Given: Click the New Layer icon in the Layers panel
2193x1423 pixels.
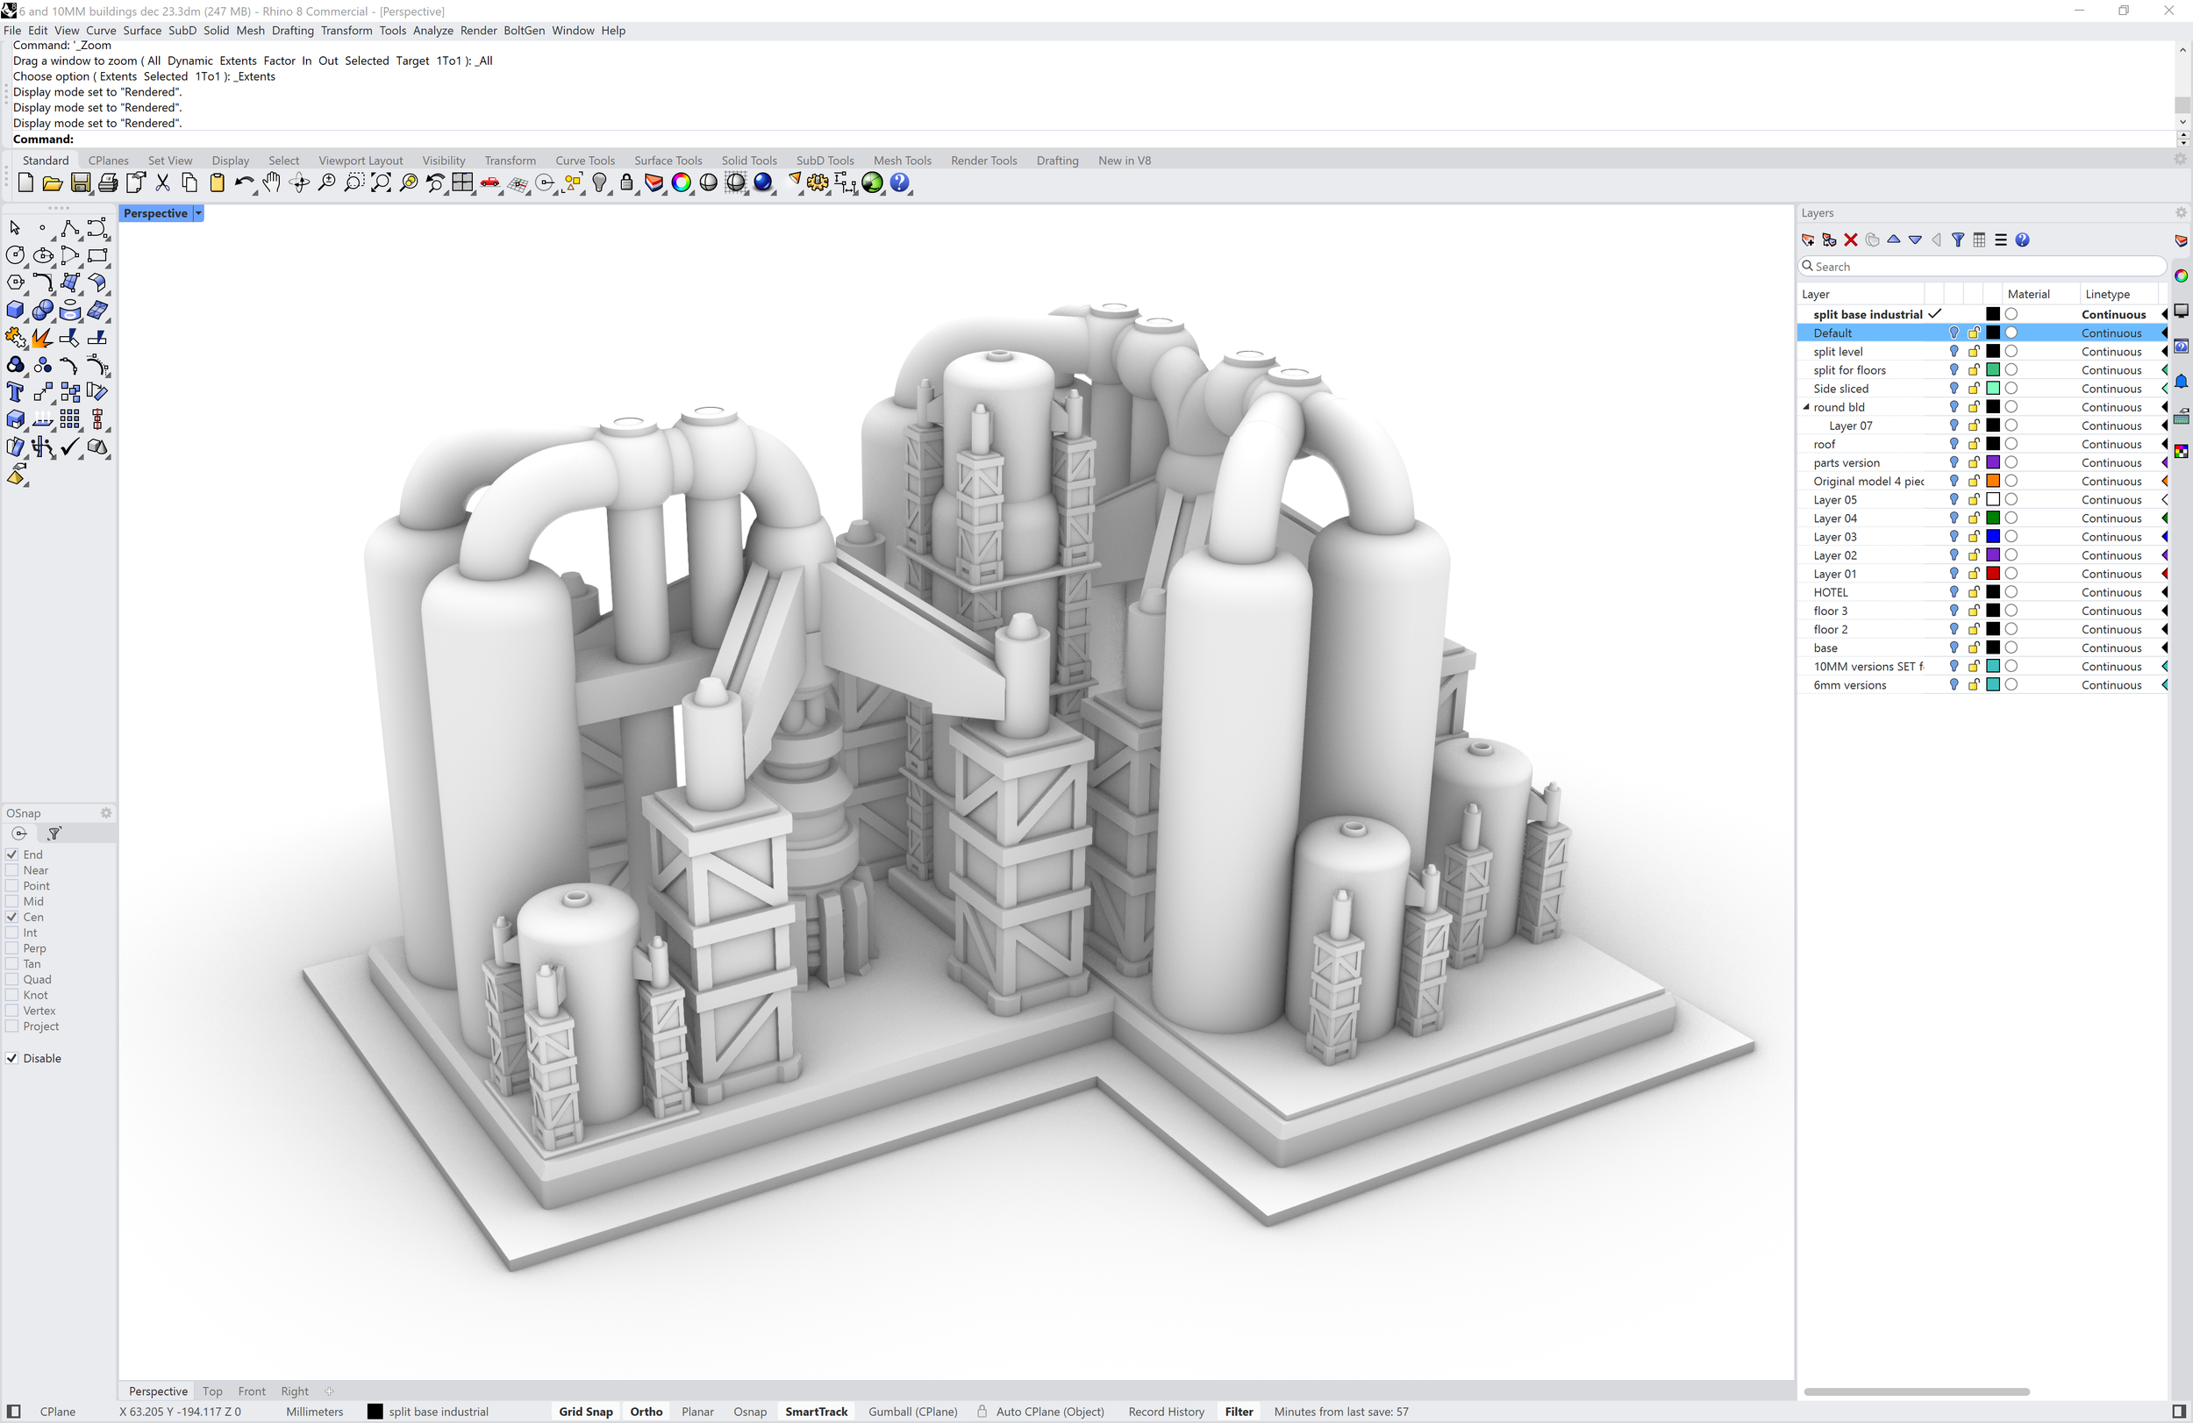Looking at the screenshot, I should (x=1808, y=240).
